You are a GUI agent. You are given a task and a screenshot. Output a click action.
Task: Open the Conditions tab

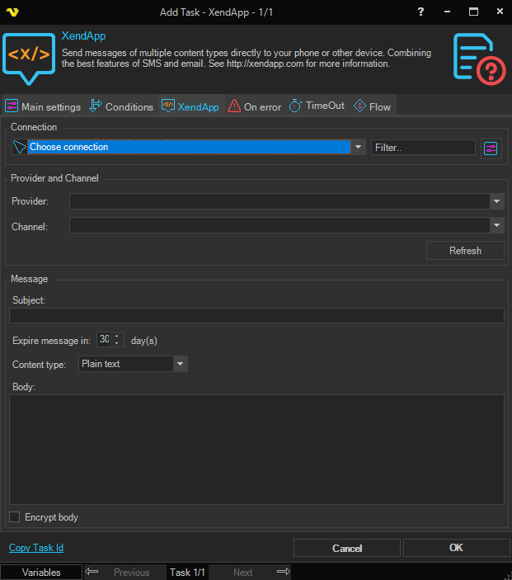[121, 107]
